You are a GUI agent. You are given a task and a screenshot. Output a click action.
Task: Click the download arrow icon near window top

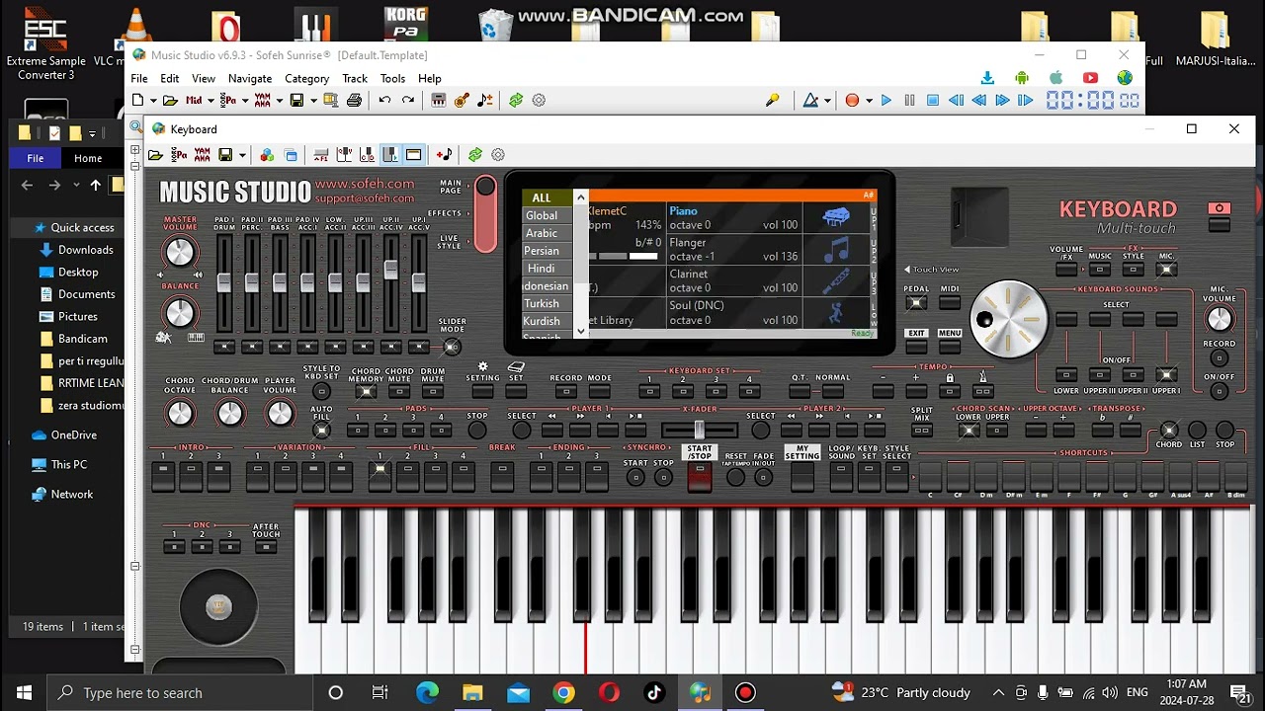tap(986, 78)
